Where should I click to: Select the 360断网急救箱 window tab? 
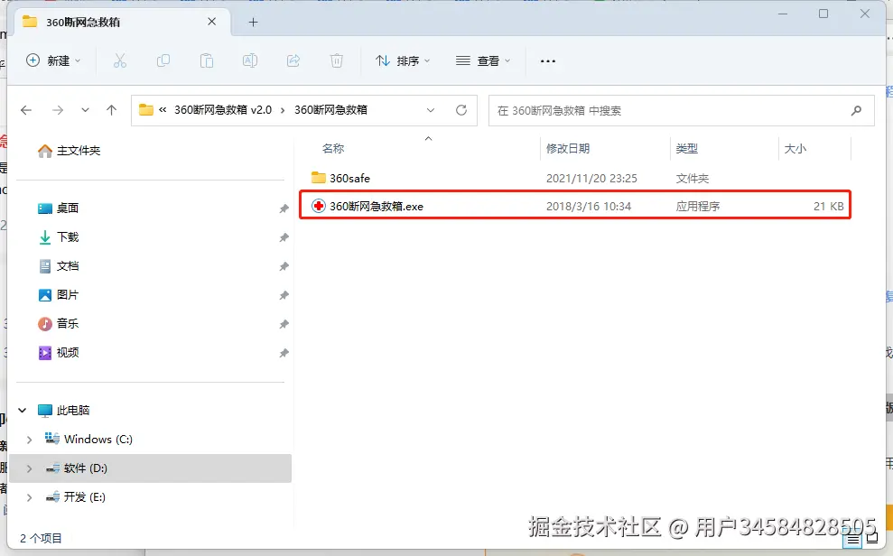(x=121, y=23)
